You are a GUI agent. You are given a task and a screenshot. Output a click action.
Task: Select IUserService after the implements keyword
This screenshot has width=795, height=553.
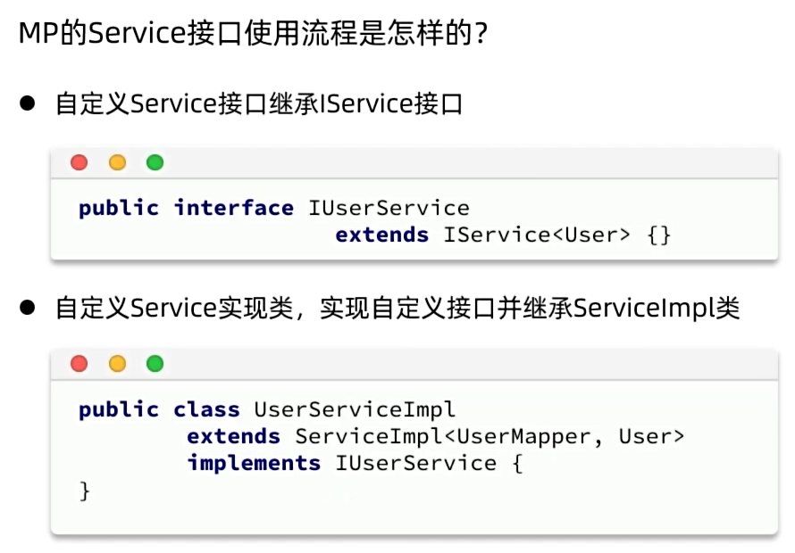point(415,464)
